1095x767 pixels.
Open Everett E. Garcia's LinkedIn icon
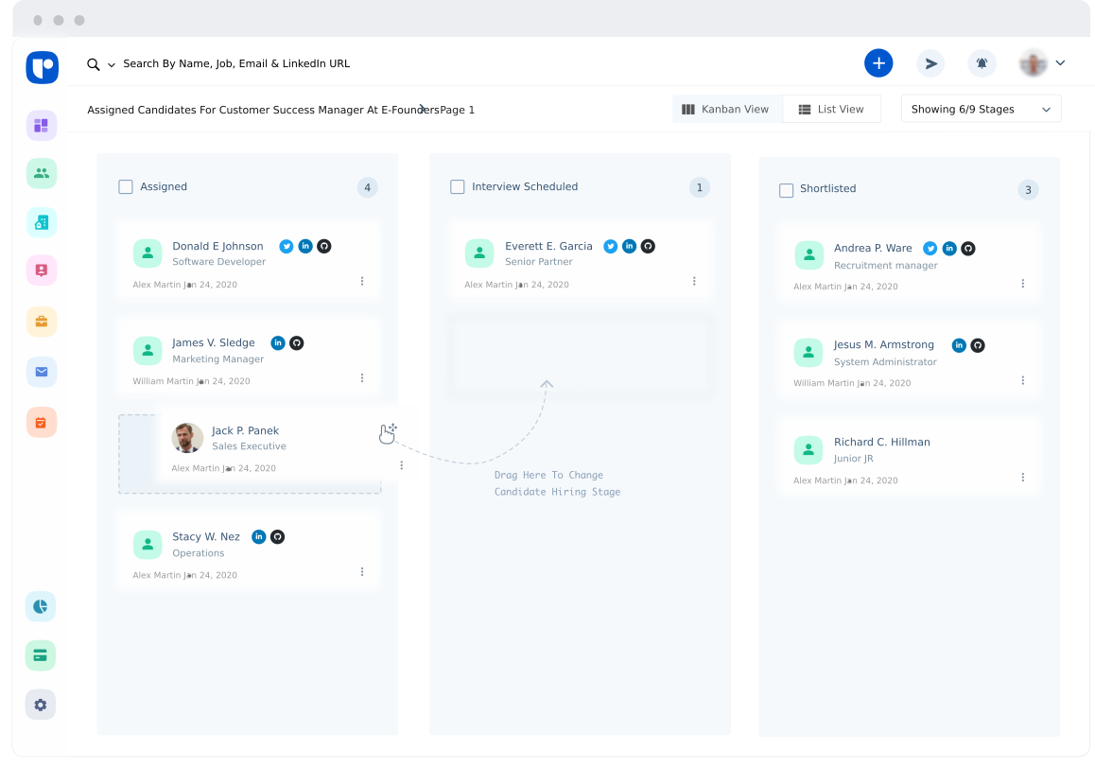629,246
